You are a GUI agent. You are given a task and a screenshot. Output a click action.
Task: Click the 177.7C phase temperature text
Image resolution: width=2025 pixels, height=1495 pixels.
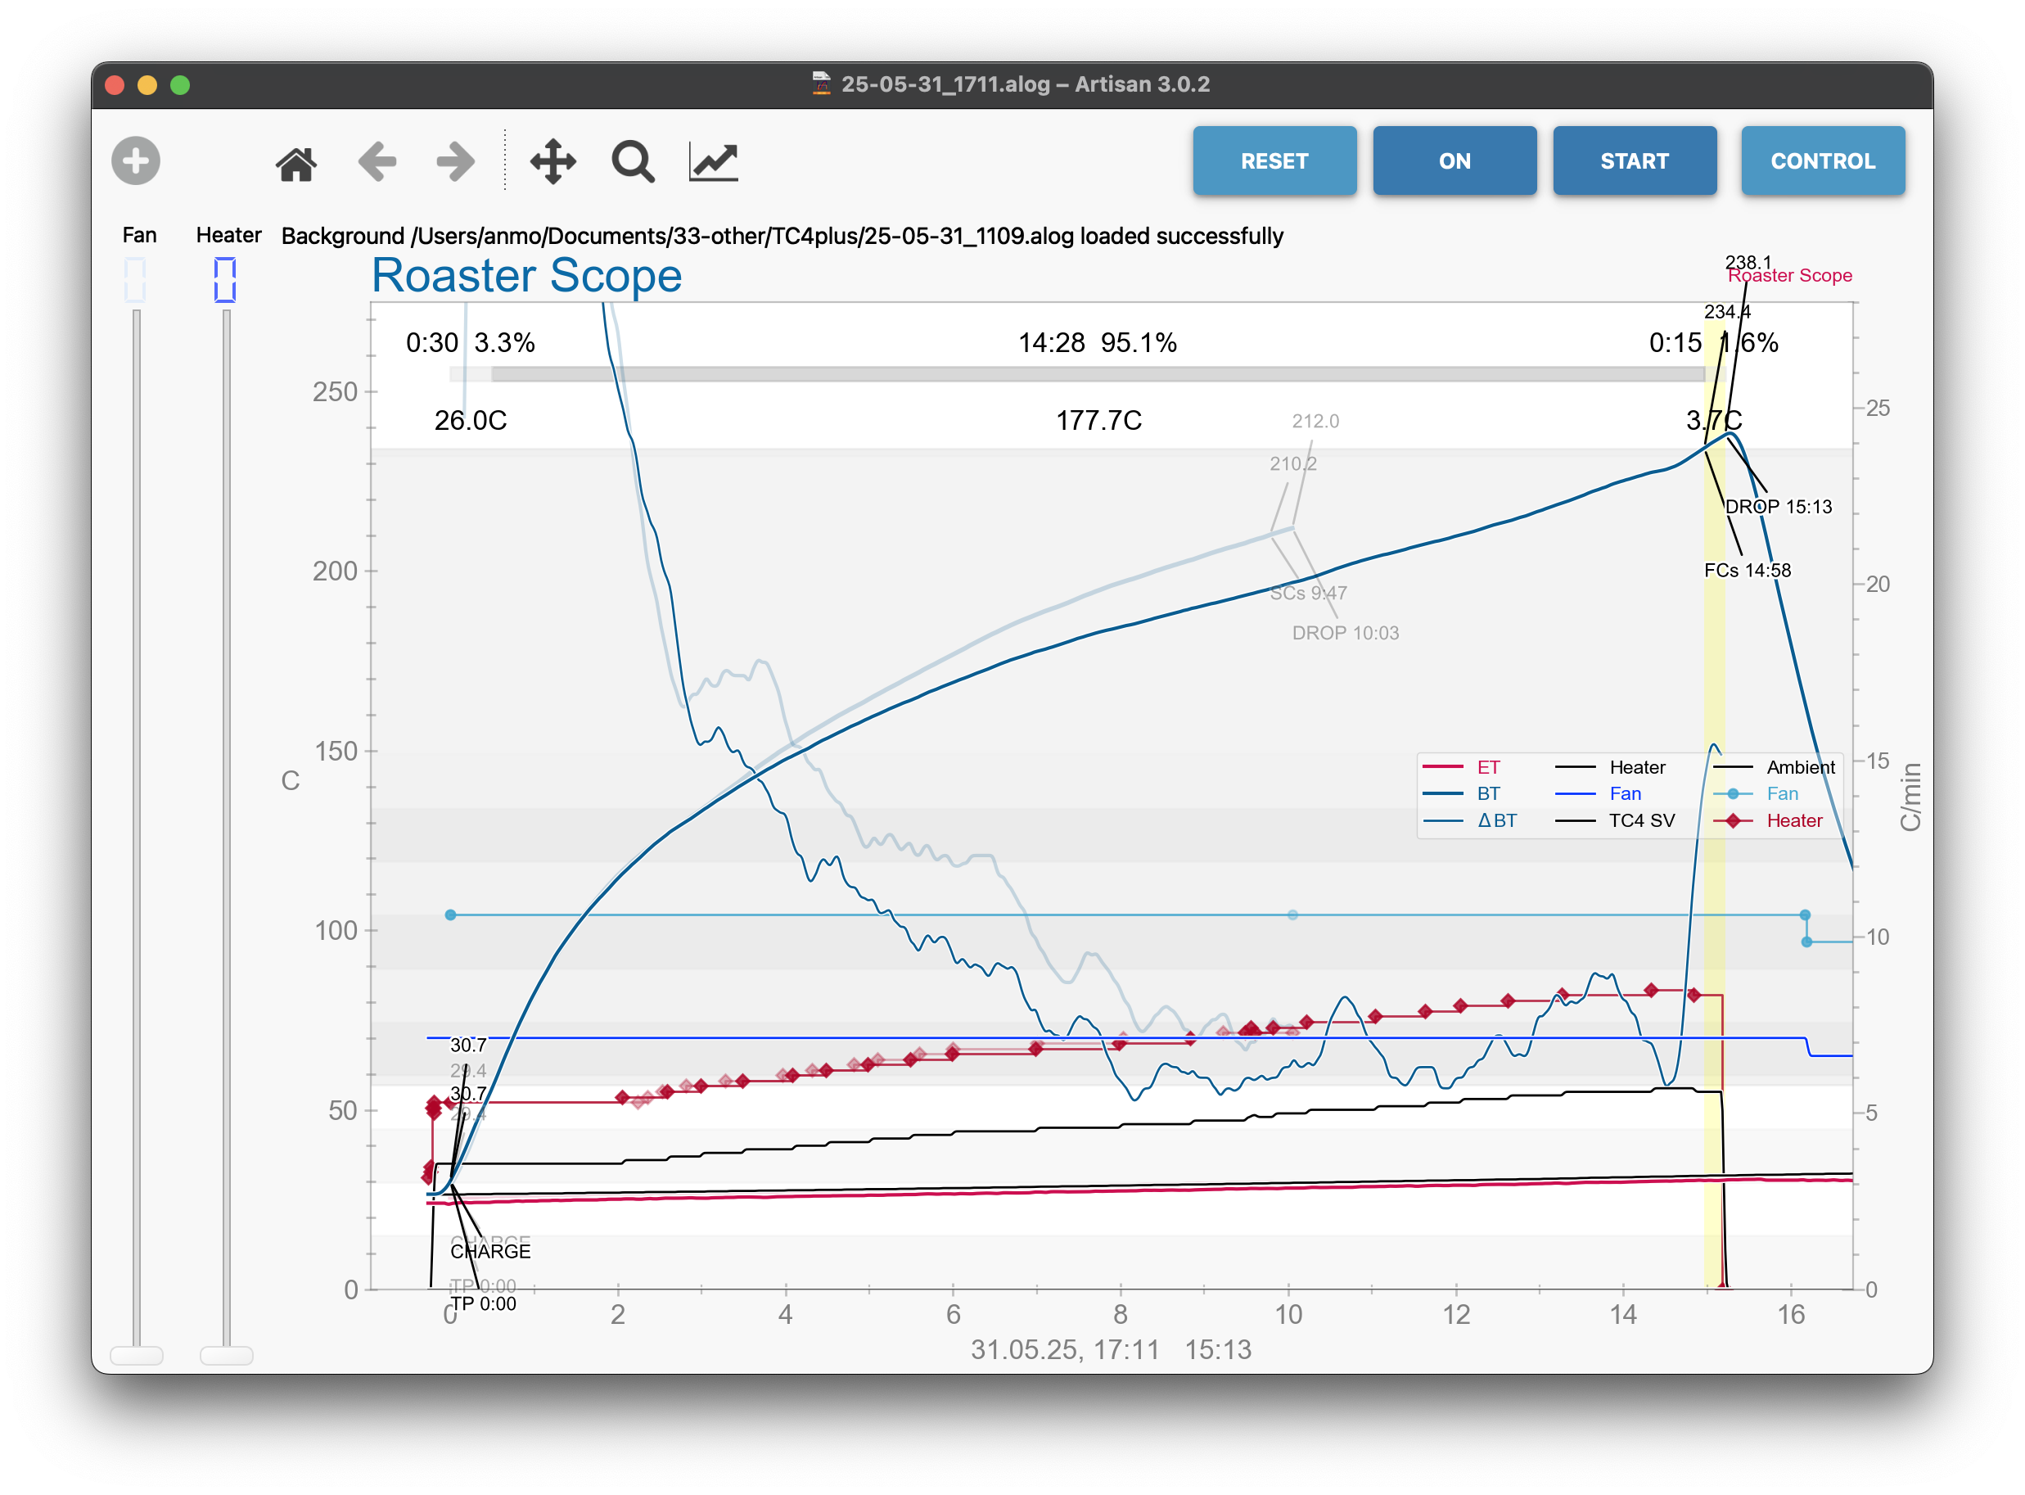point(1098,421)
